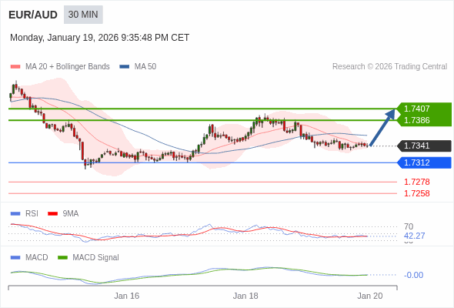Click the RSI legend label

point(32,214)
